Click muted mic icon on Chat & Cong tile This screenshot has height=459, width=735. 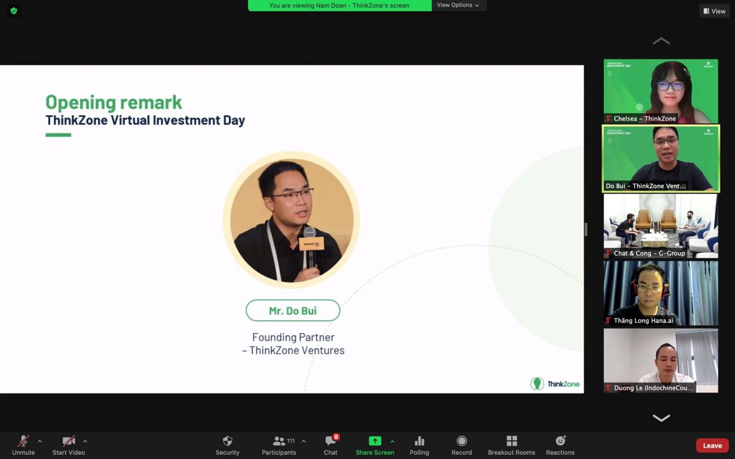(609, 253)
